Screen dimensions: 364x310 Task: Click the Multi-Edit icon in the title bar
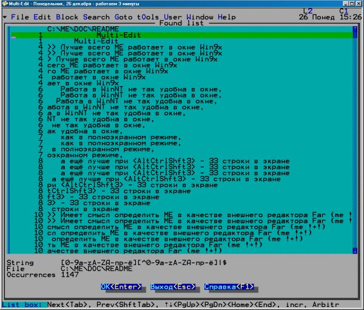coord(5,4)
